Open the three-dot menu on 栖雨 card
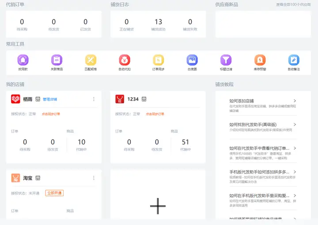The image size is (318, 225). pos(94,99)
